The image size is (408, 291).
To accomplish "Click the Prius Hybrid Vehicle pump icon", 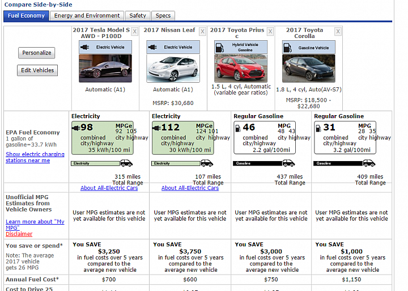I will click(220, 48).
